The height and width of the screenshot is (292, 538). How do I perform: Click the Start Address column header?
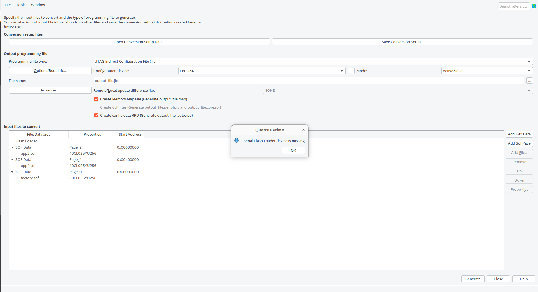click(x=130, y=135)
